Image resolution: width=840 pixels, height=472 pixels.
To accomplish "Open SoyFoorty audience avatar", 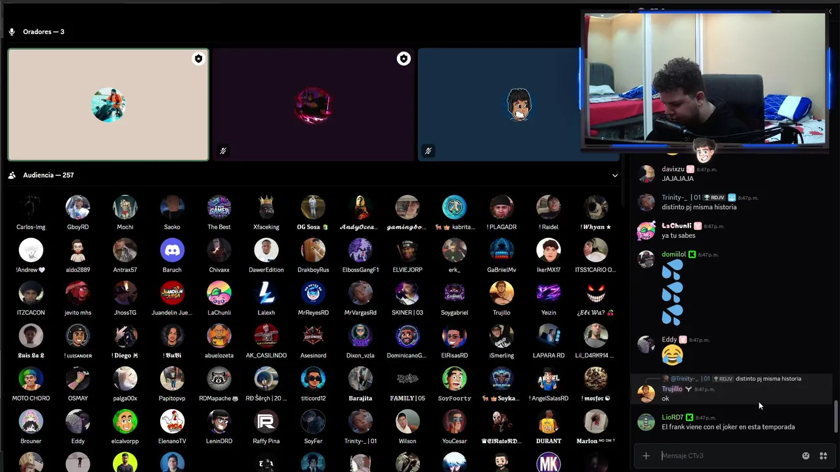I will pyautogui.click(x=454, y=378).
